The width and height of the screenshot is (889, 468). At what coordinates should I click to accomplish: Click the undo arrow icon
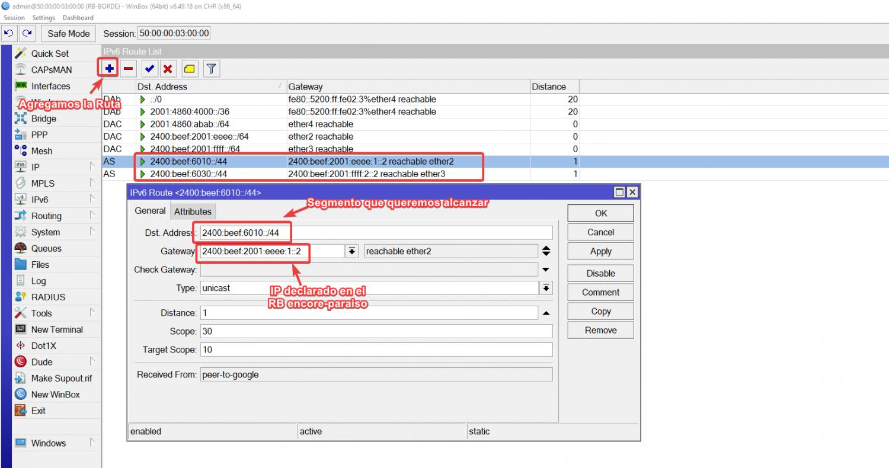pos(9,33)
